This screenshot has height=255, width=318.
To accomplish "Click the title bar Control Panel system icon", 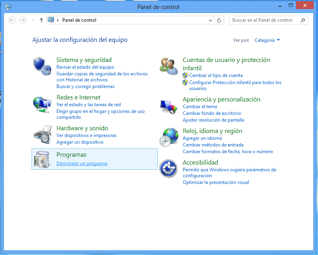I will pos(8,7).
